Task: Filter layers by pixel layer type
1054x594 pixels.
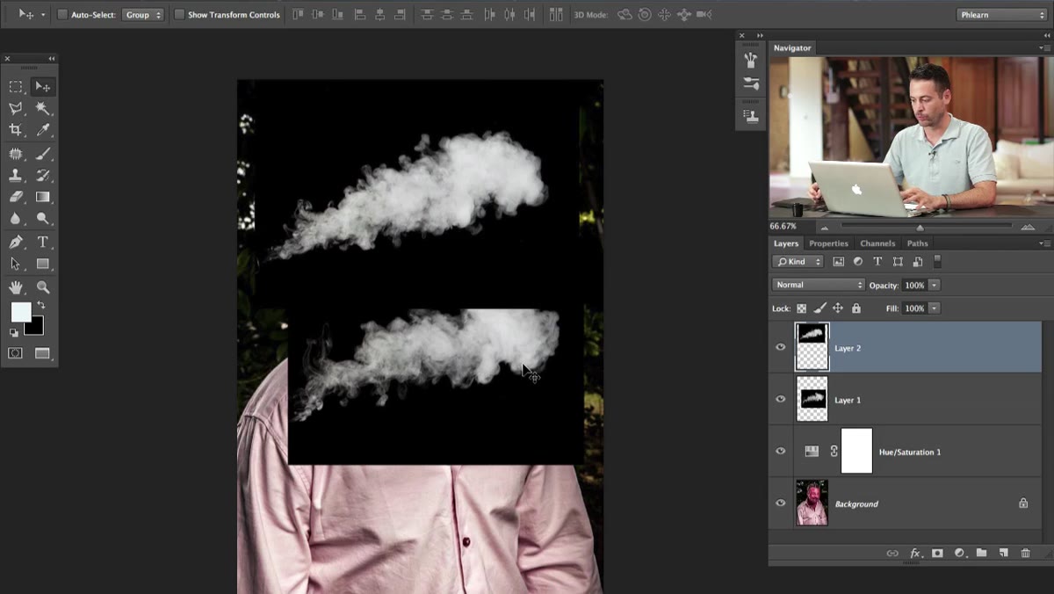Action: 838,262
